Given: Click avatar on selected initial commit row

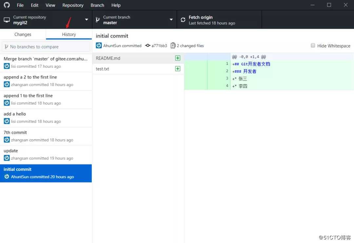Looking at the screenshot, I should pyautogui.click(x=7, y=177).
